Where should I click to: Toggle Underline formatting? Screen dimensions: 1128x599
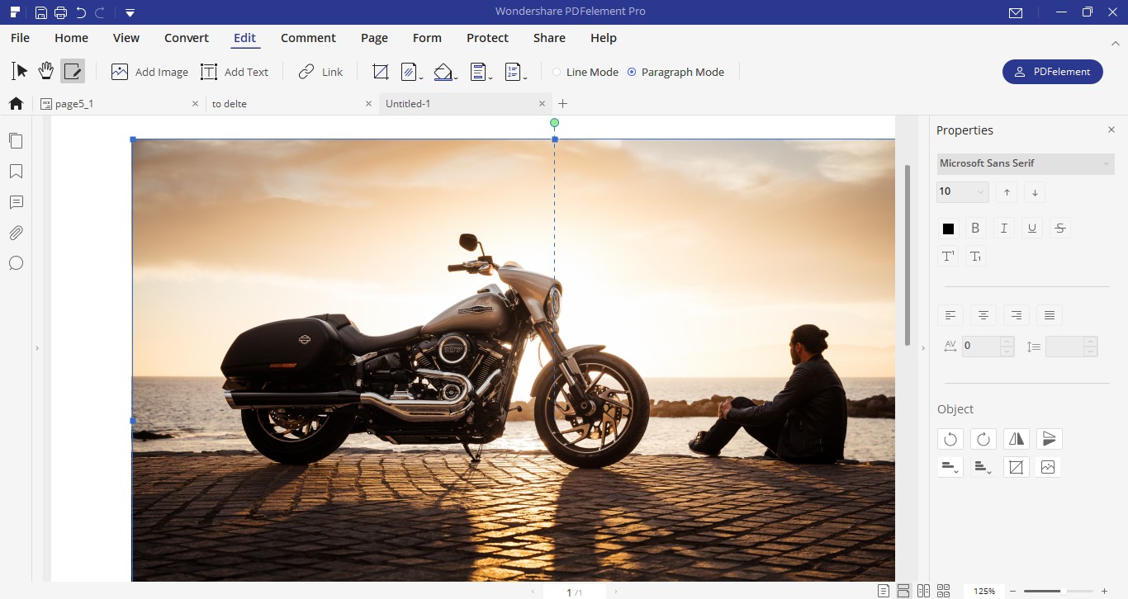pos(1032,229)
